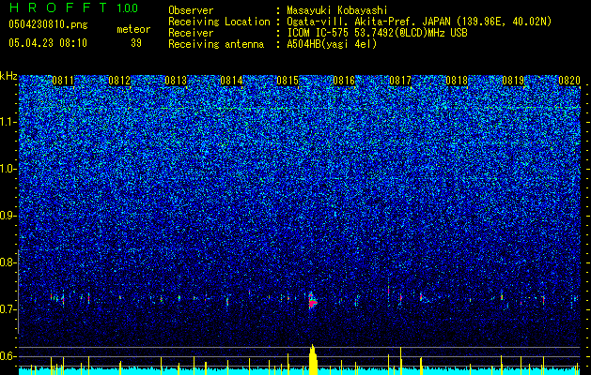Click the bright red meteor echo near 0815
Viewport: 591px width, 375px height.
tap(313, 301)
